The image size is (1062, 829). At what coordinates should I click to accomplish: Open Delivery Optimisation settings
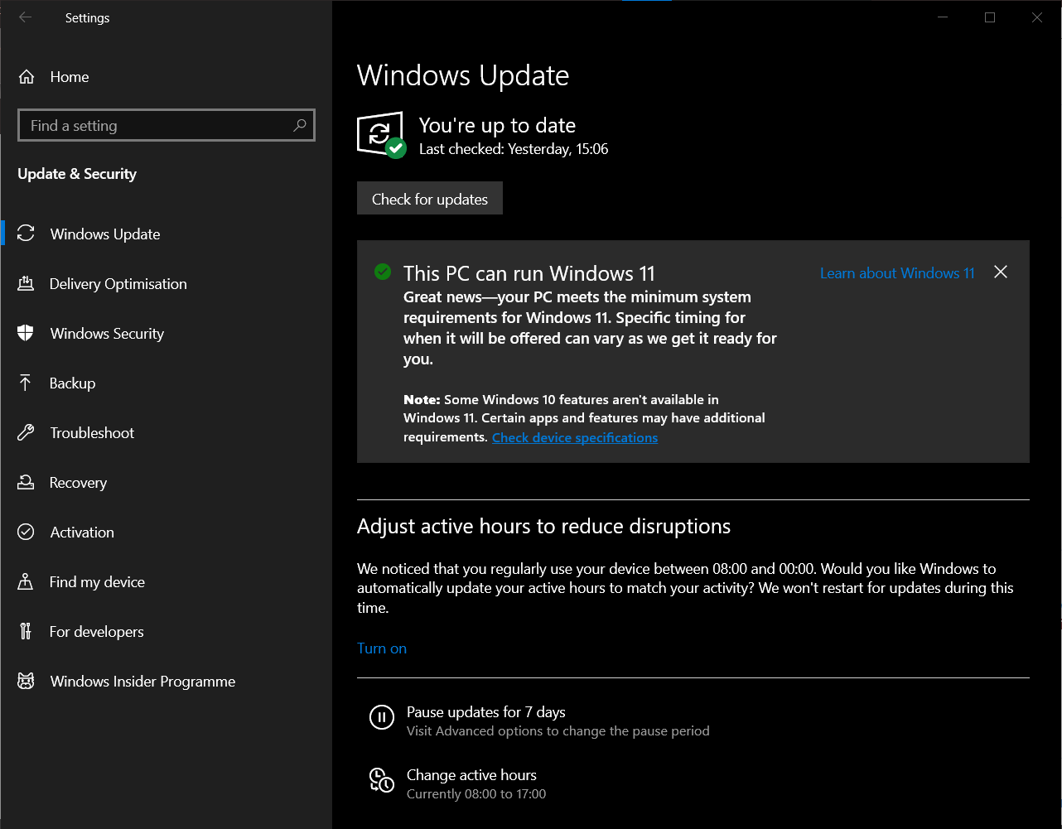167,283
